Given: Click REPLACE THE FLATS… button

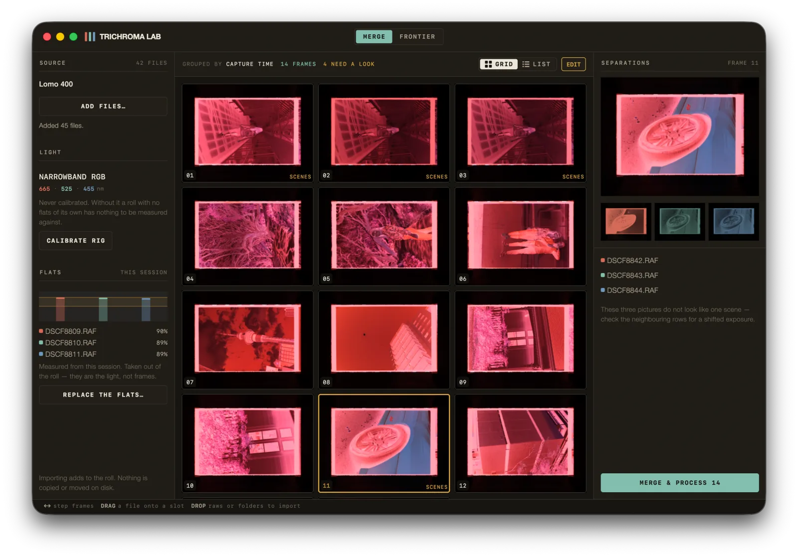Looking at the screenshot, I should (103, 395).
